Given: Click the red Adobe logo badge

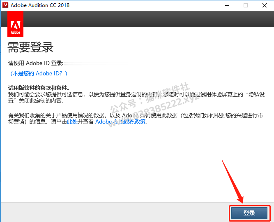Looking at the screenshot, I should 15,24.
